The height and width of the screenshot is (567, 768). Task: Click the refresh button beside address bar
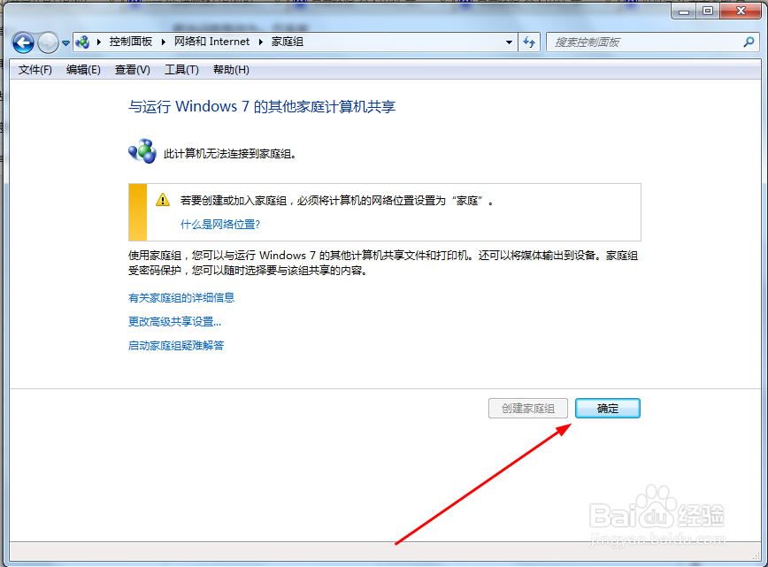(529, 42)
